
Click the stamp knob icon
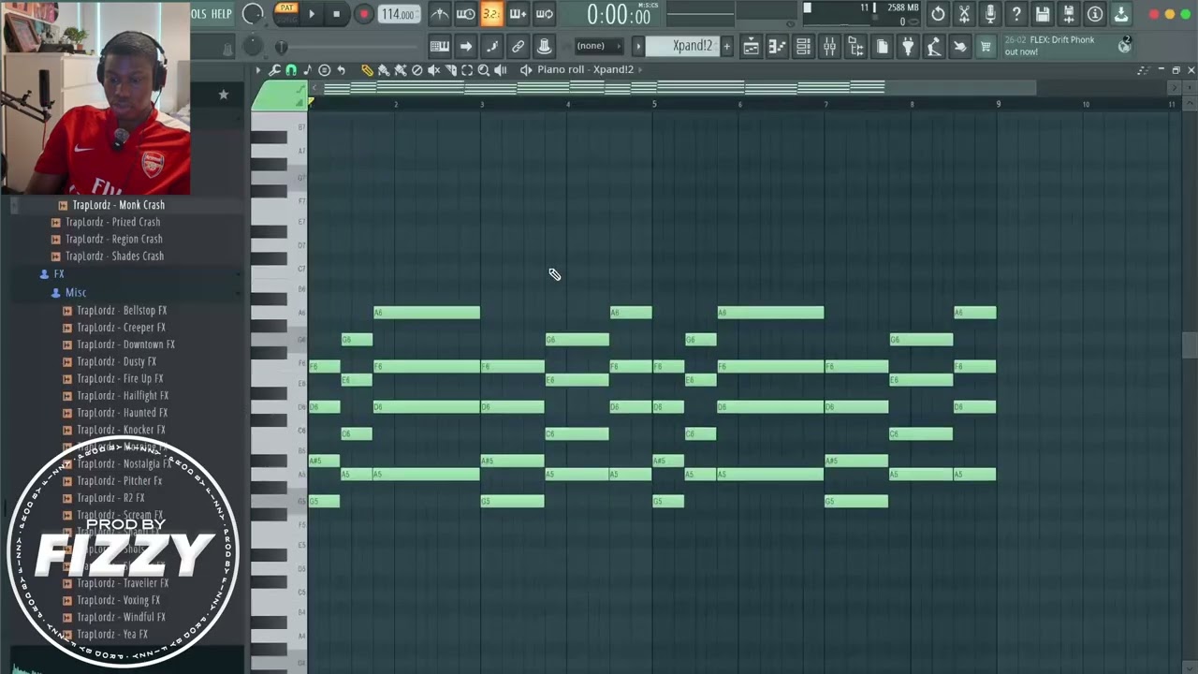click(x=544, y=47)
